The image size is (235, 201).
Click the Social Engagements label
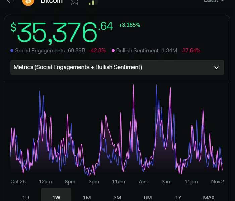[40, 51]
